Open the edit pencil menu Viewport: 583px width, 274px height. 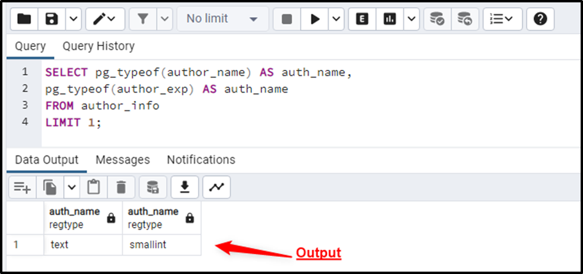105,19
